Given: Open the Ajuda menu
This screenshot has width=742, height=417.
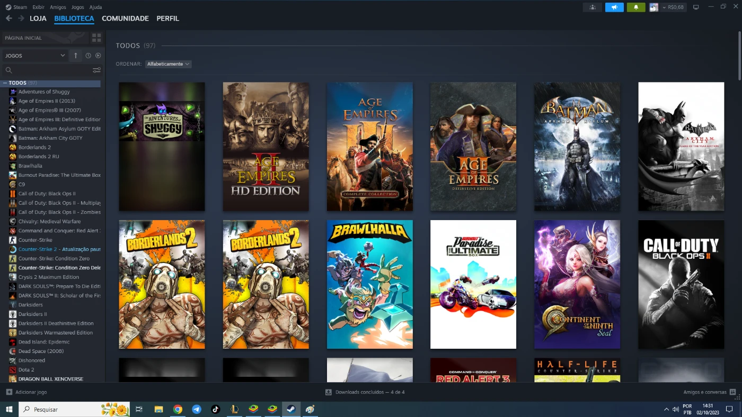Looking at the screenshot, I should [95, 7].
